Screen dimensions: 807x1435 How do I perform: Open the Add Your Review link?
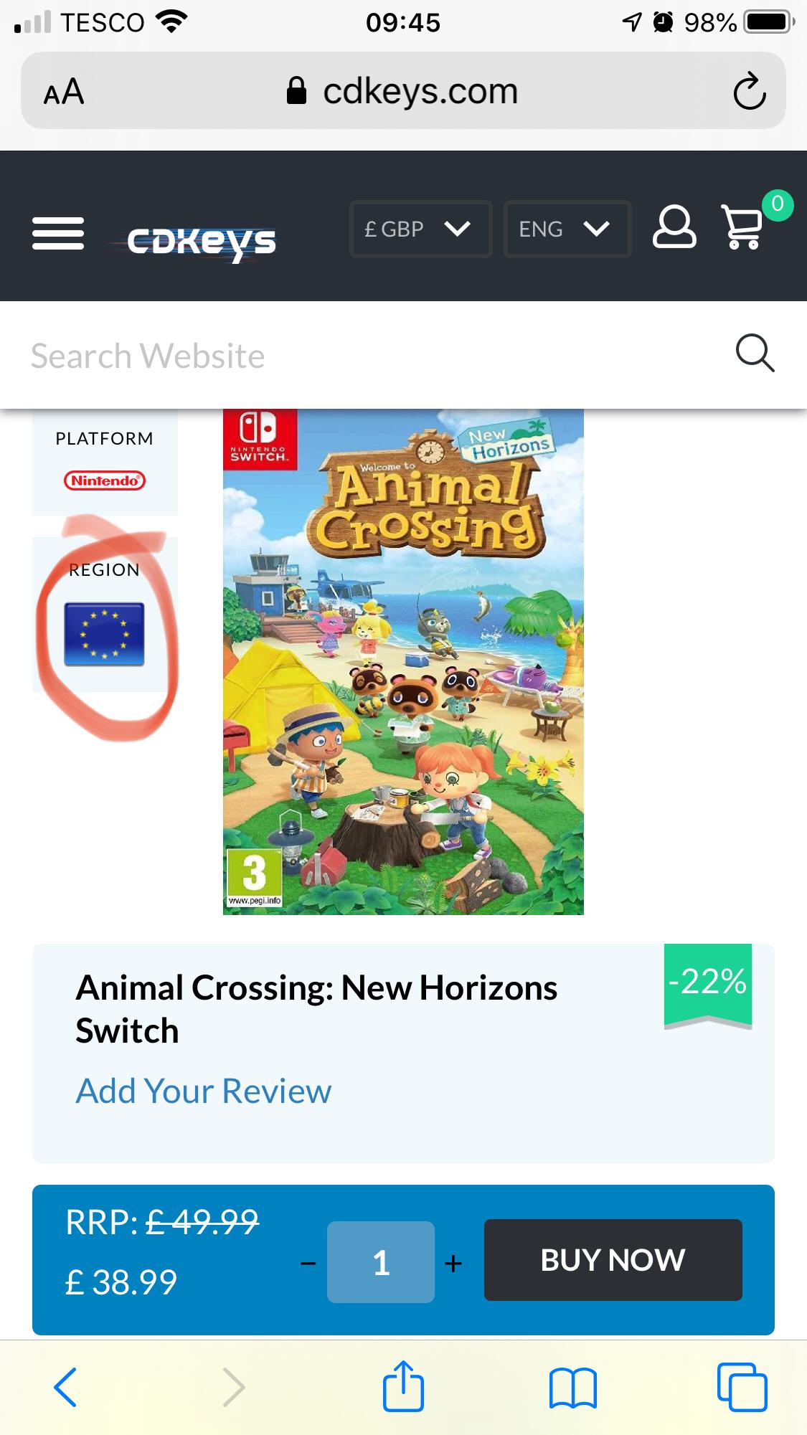click(x=204, y=1091)
